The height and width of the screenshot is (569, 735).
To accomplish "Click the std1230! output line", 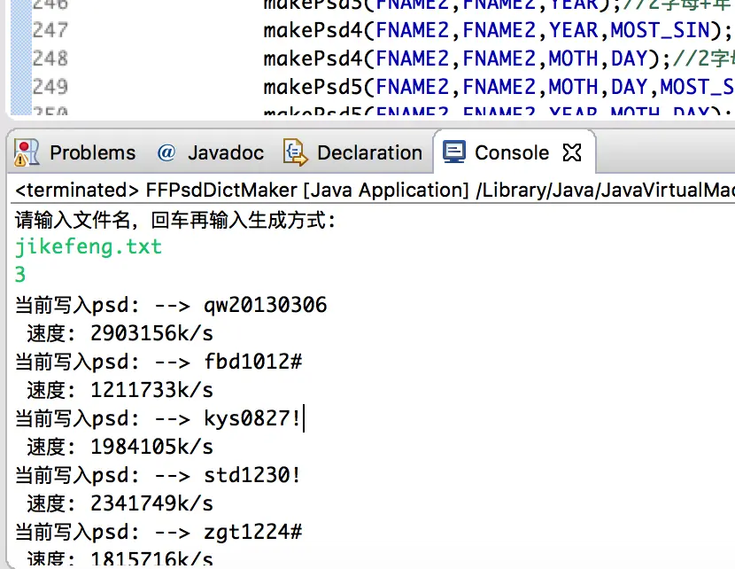I will 158,475.
